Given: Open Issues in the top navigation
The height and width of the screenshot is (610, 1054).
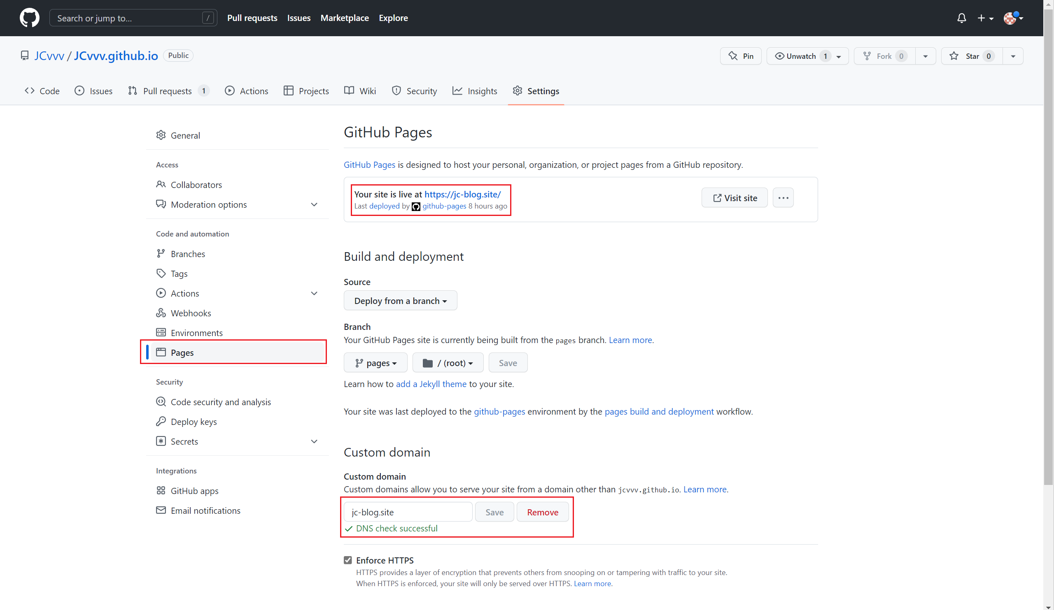Looking at the screenshot, I should [298, 18].
